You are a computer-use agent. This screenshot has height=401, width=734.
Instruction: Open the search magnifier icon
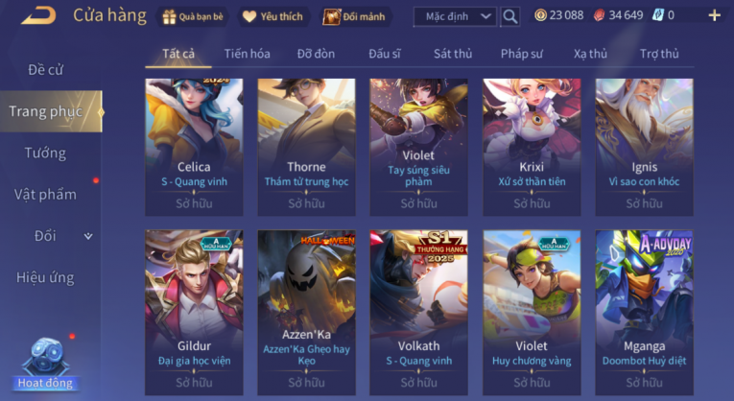pyautogui.click(x=510, y=17)
